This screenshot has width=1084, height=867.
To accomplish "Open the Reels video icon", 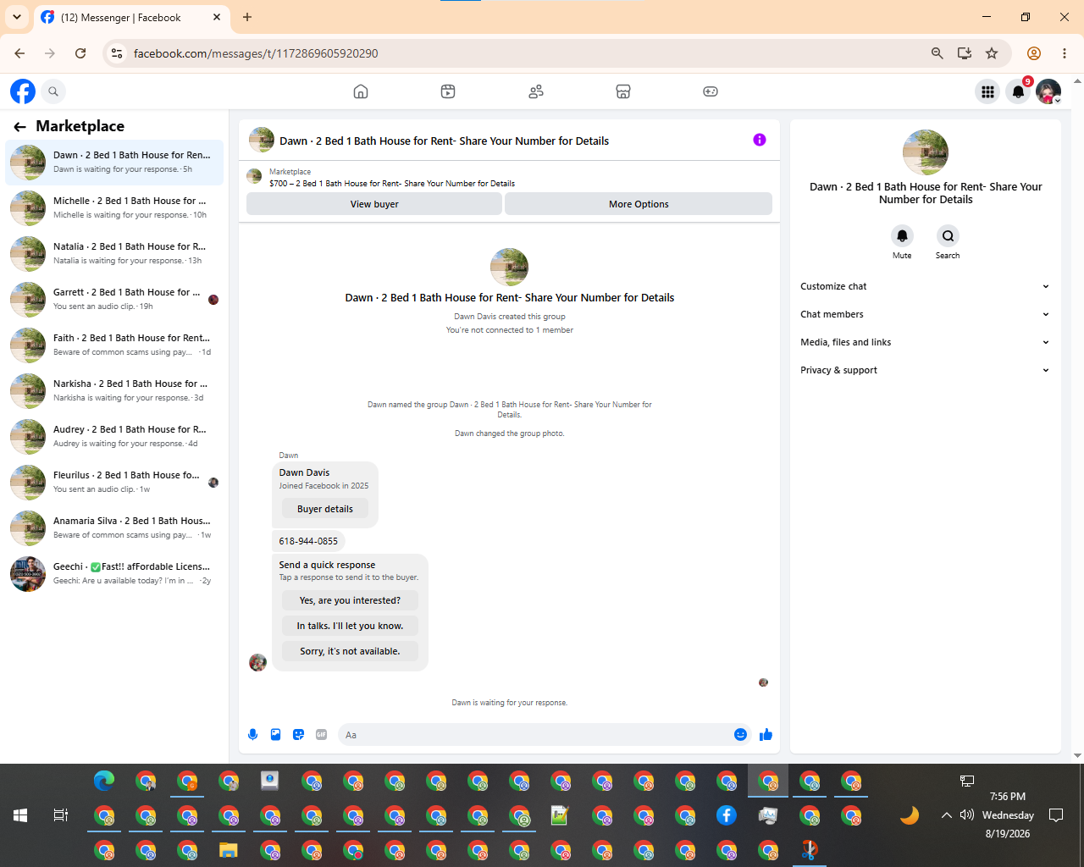I will click(x=448, y=91).
